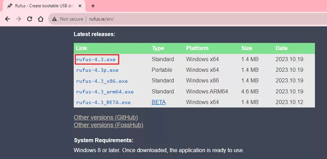Open Other versions (GitHub) link

(106, 117)
